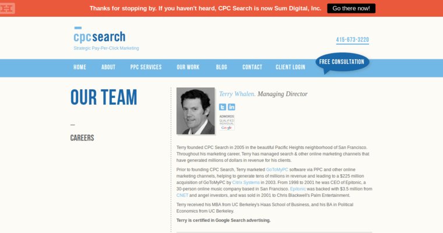Open the Client Login page

click(290, 67)
